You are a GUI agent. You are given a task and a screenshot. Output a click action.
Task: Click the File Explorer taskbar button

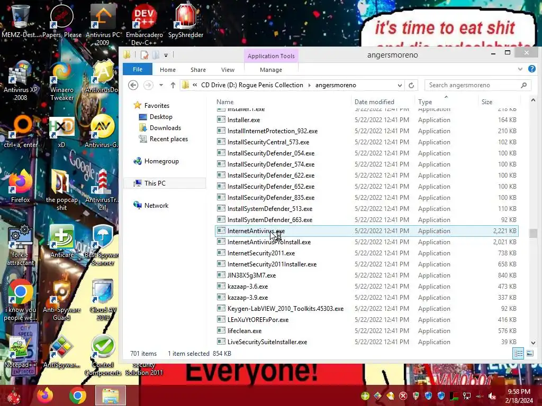tap(110, 395)
